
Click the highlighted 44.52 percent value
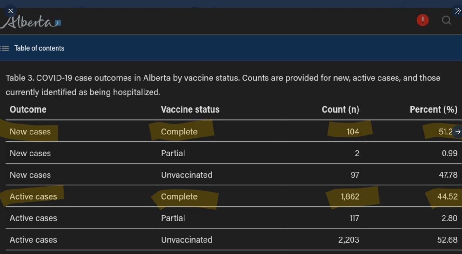pos(447,196)
